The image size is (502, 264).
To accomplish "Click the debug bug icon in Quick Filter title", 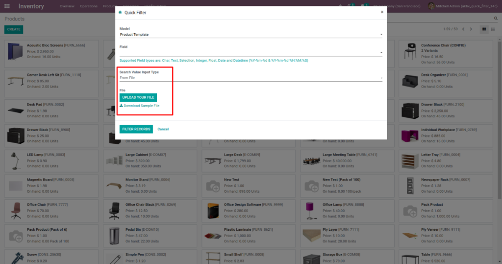I will click(x=121, y=12).
